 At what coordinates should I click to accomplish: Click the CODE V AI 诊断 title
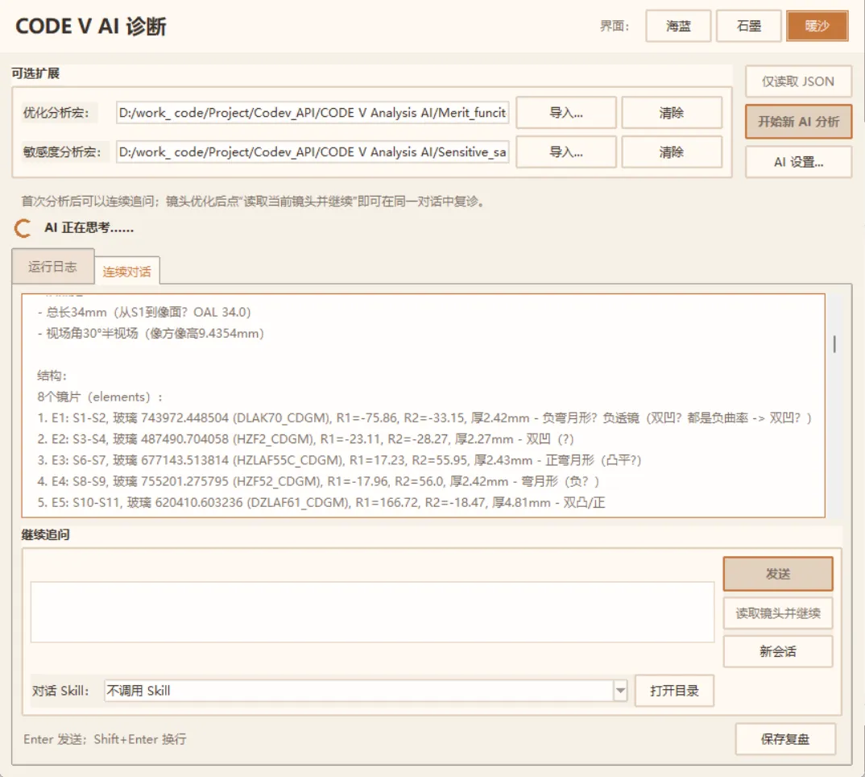(x=91, y=27)
